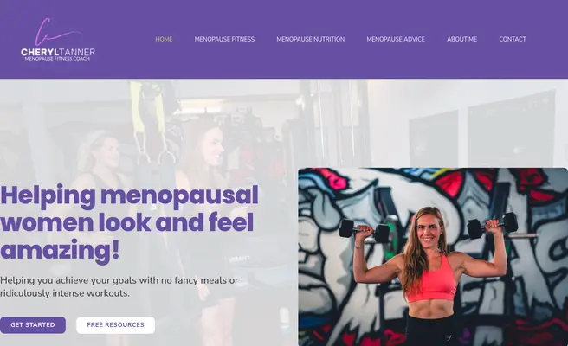Click the CHERYL TANNER logo text

coord(58,52)
